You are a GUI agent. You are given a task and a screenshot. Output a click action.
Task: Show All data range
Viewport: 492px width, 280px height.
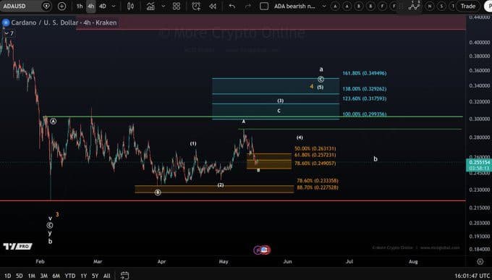click(106, 276)
